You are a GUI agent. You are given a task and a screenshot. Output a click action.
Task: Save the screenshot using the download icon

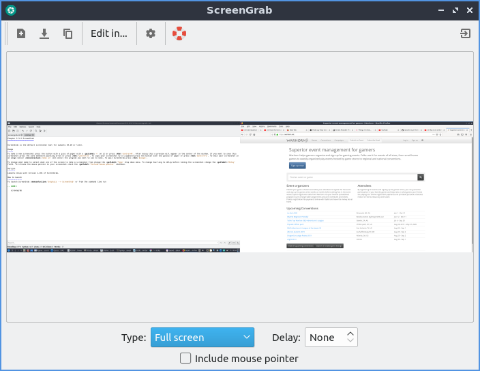[44, 33]
